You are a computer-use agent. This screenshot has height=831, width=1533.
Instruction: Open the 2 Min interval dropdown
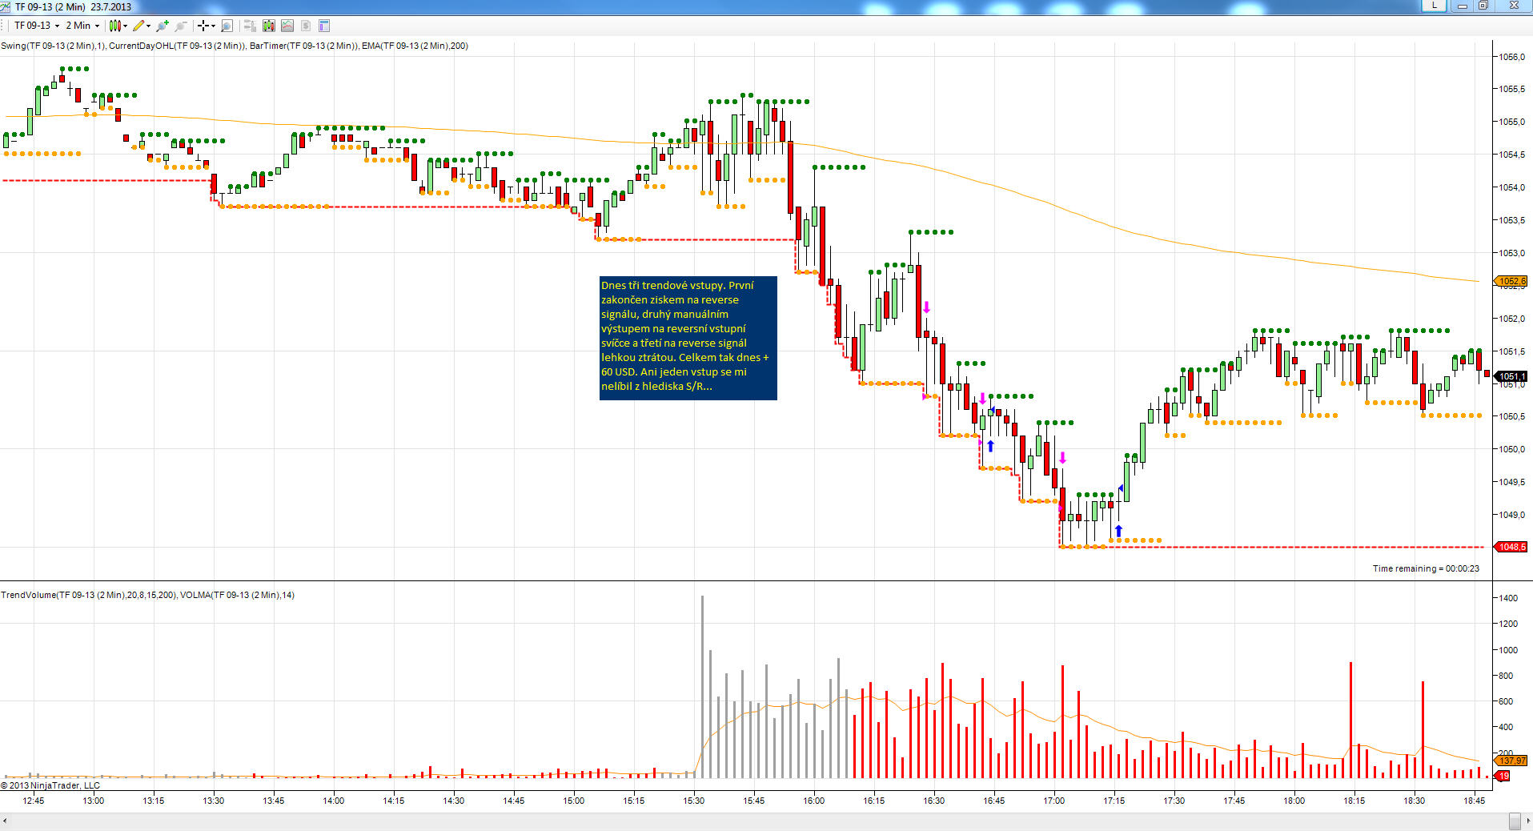[82, 26]
